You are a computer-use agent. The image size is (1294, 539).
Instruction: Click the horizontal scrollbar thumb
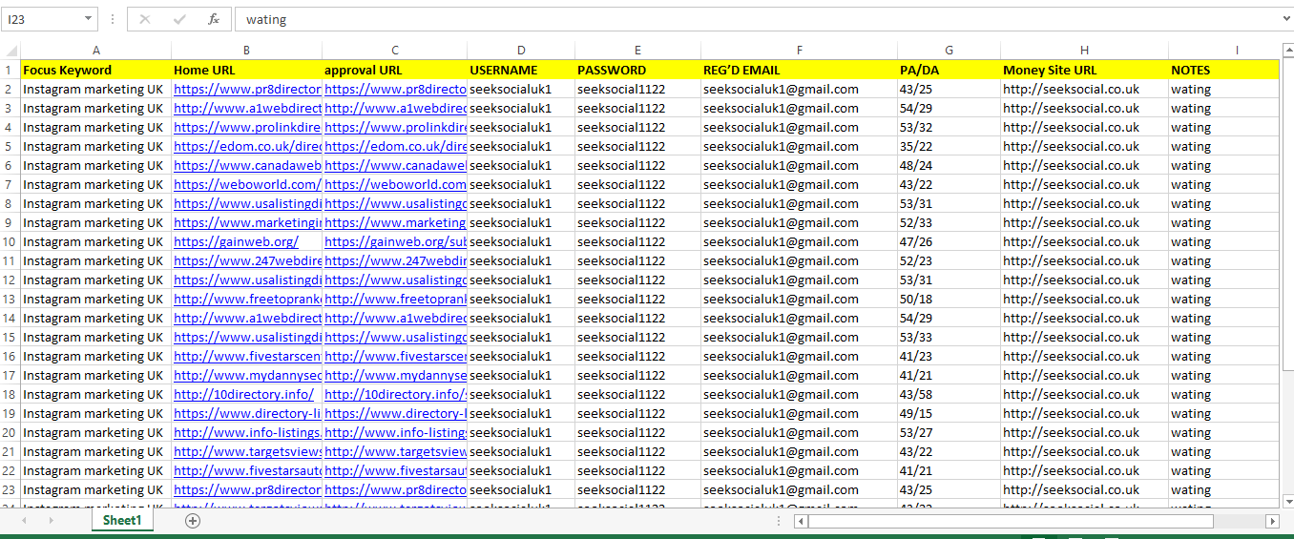pos(1011,521)
